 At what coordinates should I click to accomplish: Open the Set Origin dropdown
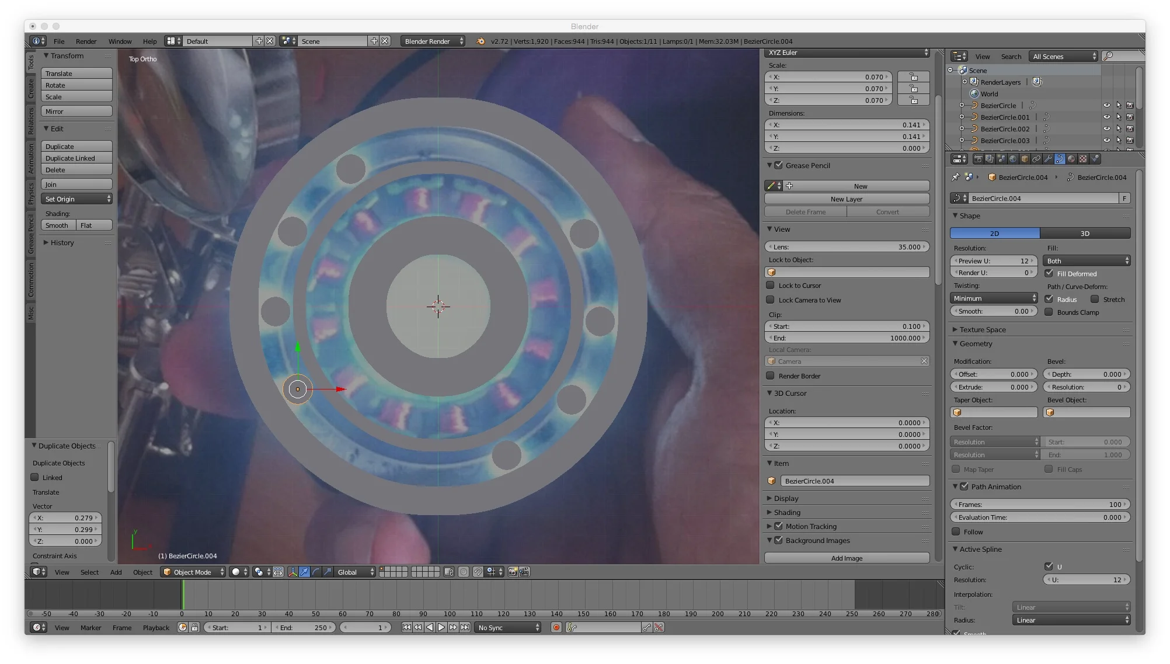tap(76, 199)
